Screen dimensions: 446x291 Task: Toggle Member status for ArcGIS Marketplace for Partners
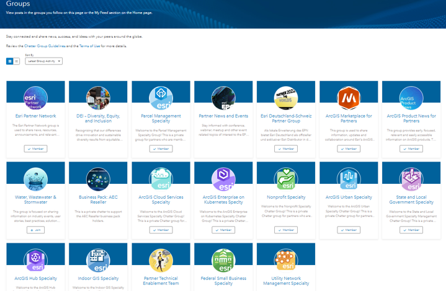pos(349,149)
